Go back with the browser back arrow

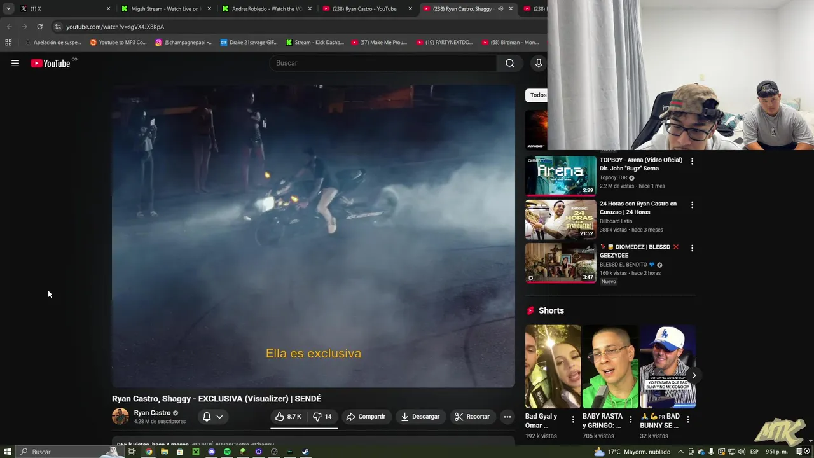pos(9,27)
